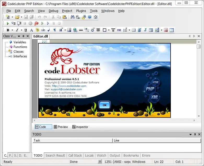This screenshot has width=204, height=166.
Task: Click the square Div block icon
Action: (104, 30)
